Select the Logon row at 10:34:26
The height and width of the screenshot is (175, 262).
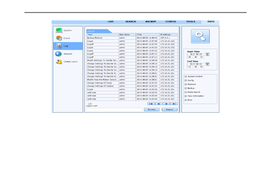pos(132,89)
